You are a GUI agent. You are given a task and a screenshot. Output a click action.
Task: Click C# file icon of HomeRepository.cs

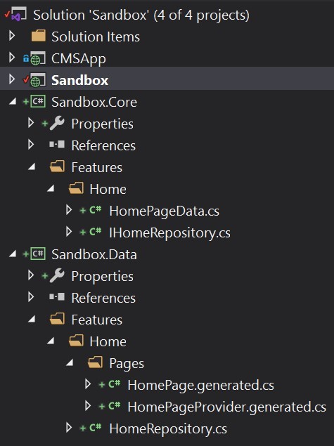[96, 428]
